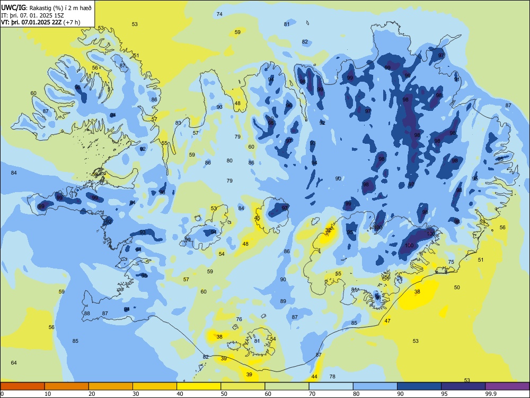530x398 pixels.
Task: Click the map value '47' on the southeast shoreline
Action: click(387, 321)
